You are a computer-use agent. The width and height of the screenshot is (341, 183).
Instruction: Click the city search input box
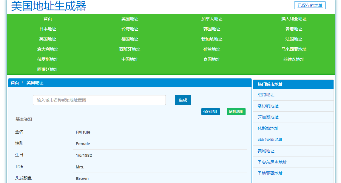[x=99, y=100]
